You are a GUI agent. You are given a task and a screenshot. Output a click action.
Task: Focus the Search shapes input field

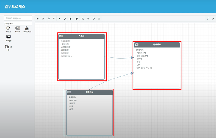[x=18, y=18]
